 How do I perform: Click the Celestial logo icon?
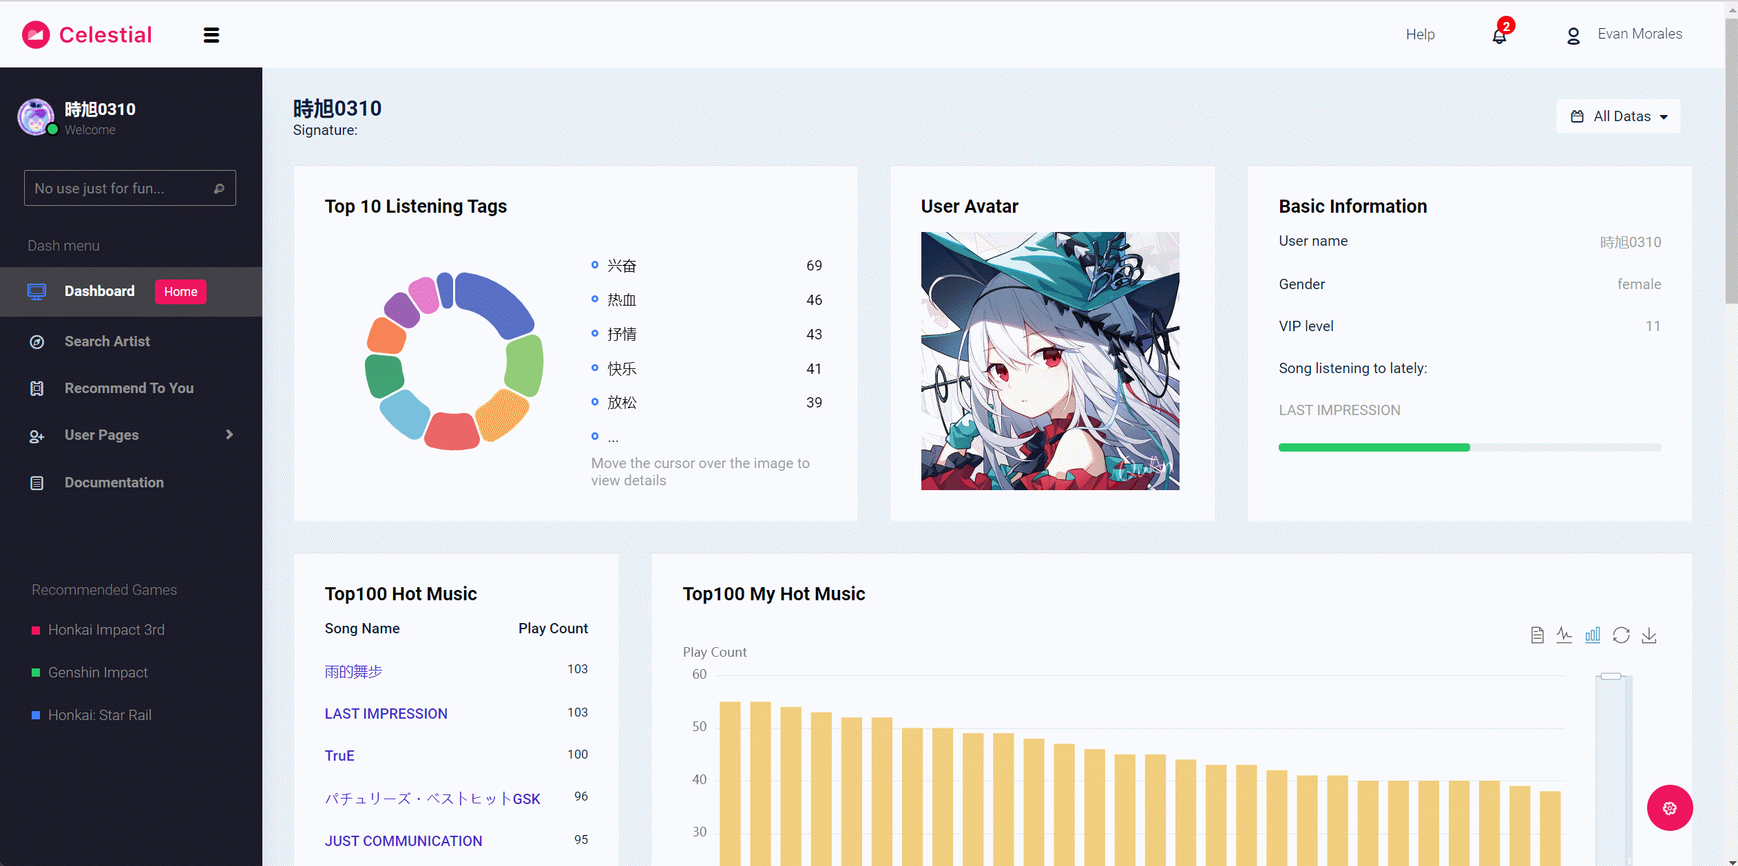[36, 34]
